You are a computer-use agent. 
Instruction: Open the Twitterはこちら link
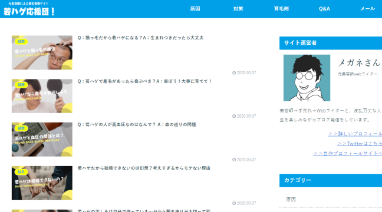[x=360, y=144]
